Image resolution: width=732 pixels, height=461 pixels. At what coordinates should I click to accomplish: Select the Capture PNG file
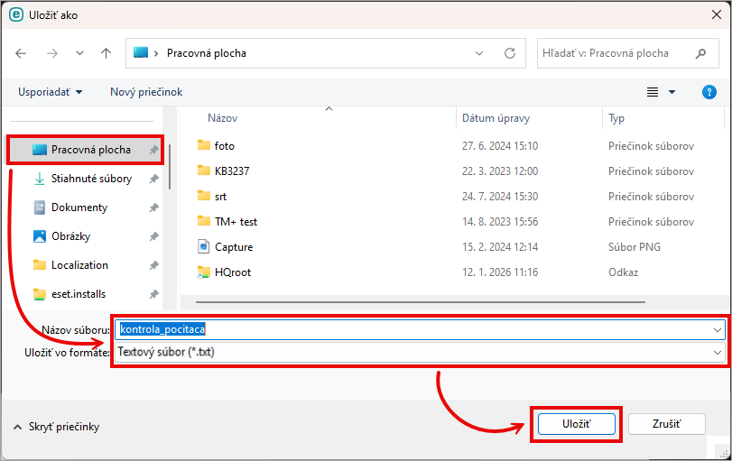[x=234, y=247]
